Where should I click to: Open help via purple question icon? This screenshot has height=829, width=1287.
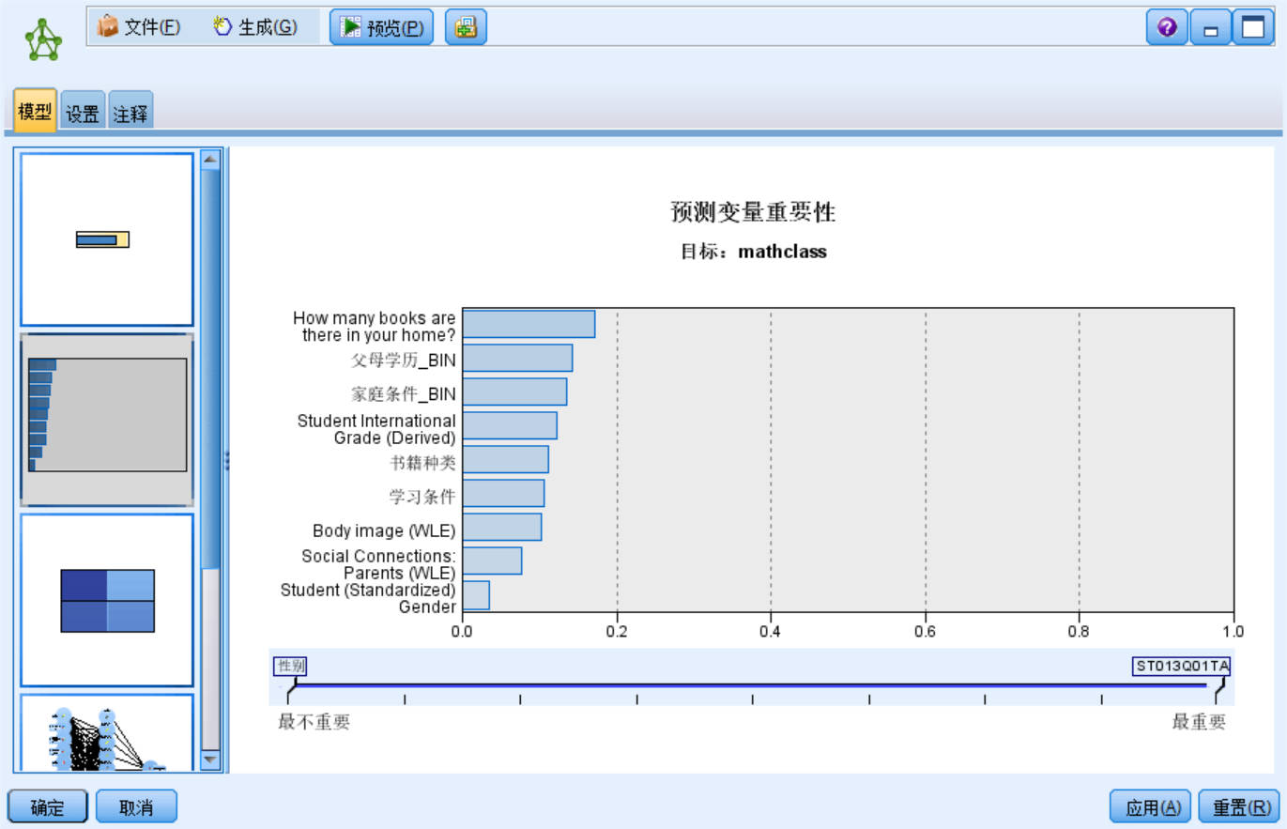(1167, 27)
